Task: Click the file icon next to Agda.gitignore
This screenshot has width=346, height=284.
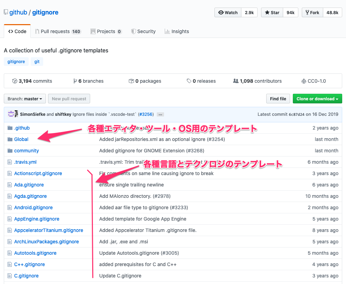Action: coord(10,196)
